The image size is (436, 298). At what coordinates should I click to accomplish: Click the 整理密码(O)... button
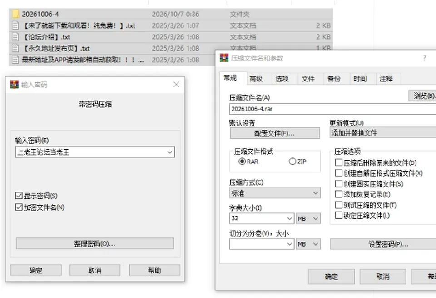(x=95, y=244)
